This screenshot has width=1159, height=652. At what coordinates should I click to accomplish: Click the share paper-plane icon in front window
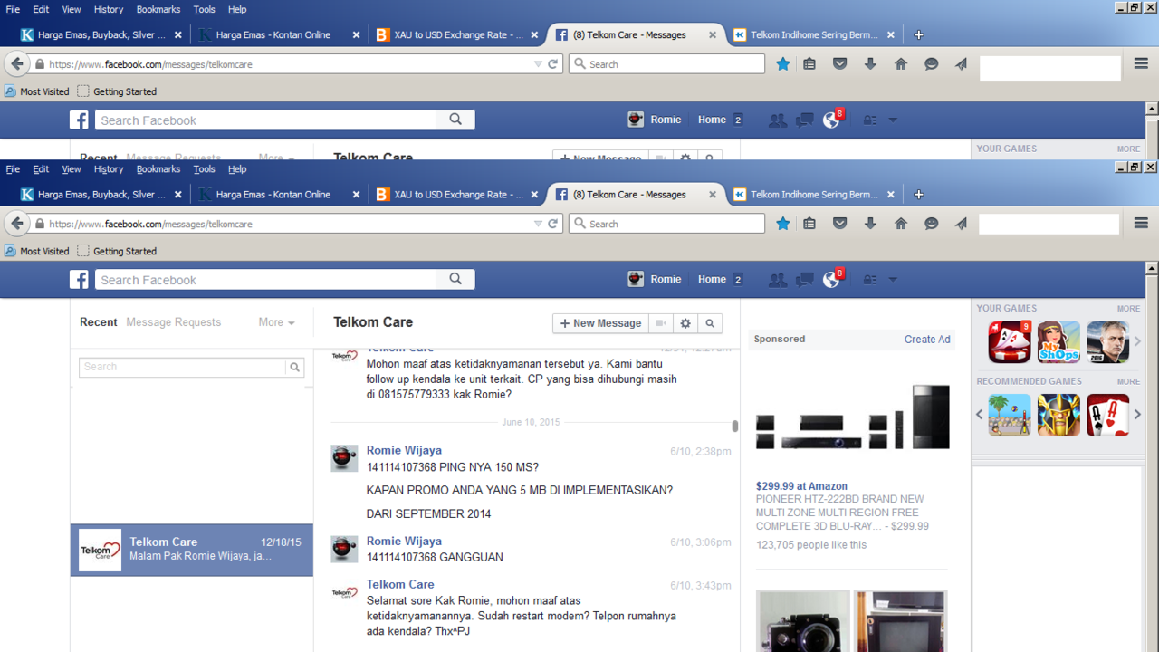[x=961, y=224]
